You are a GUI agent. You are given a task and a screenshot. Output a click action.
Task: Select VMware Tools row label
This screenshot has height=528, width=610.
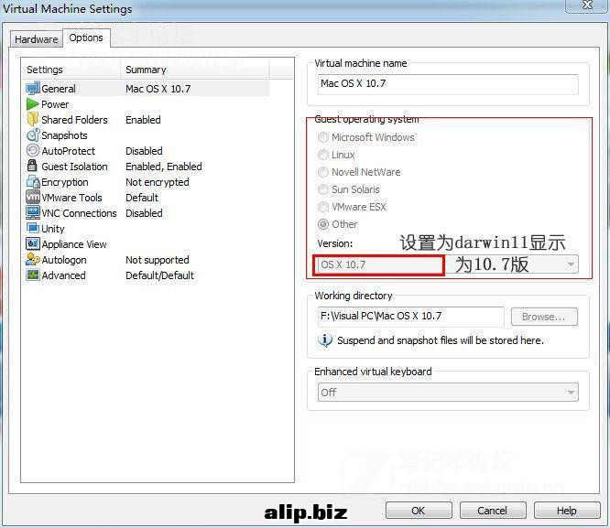72,198
